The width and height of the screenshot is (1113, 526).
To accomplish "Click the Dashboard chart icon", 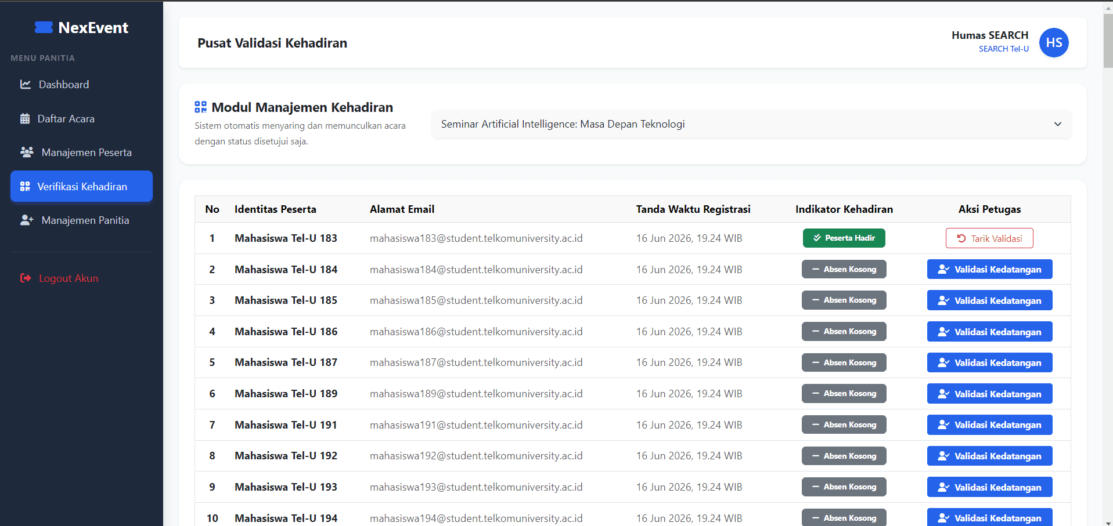I will 26,84.
